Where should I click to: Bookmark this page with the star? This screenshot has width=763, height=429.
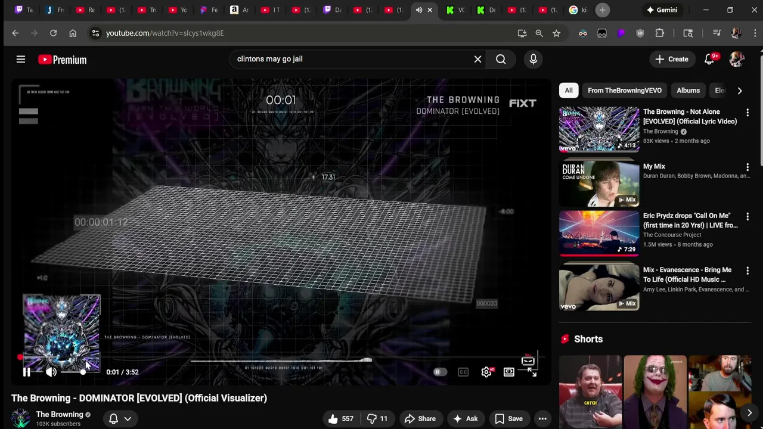pyautogui.click(x=556, y=33)
